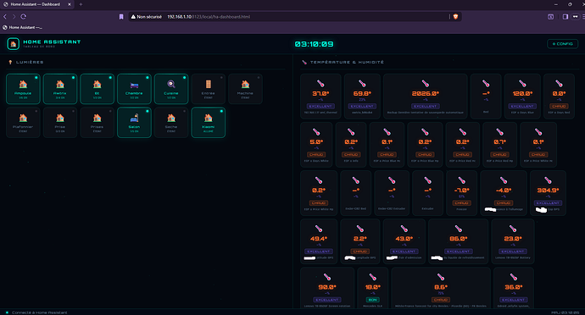
Task: Switch on the Plafonnier light card
Action: pos(23,122)
